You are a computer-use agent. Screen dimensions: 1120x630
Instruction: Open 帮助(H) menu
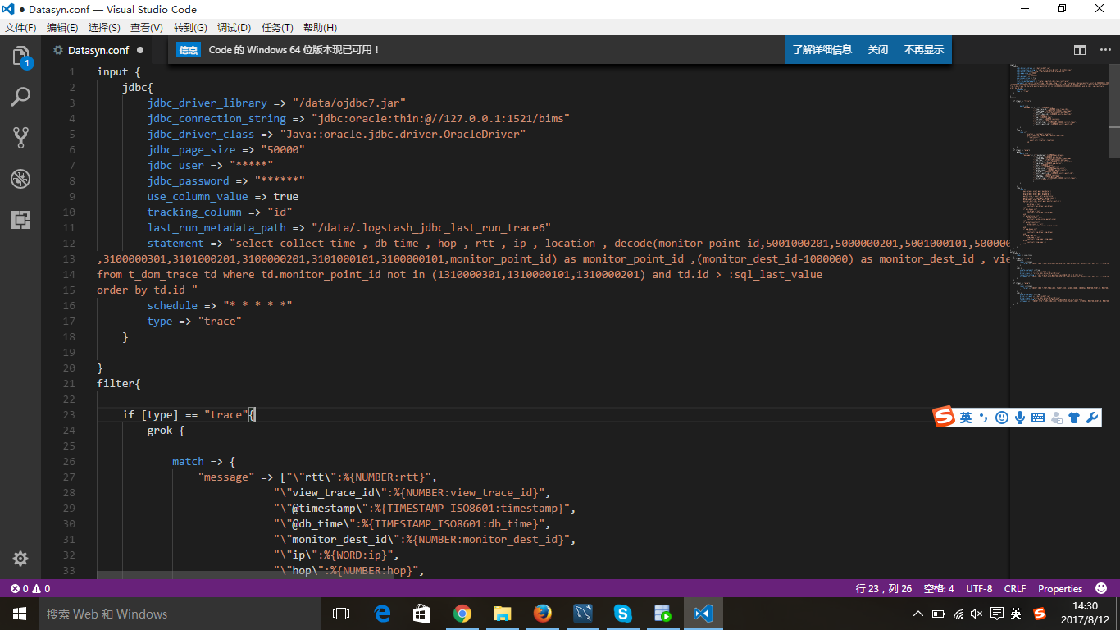coord(320,27)
